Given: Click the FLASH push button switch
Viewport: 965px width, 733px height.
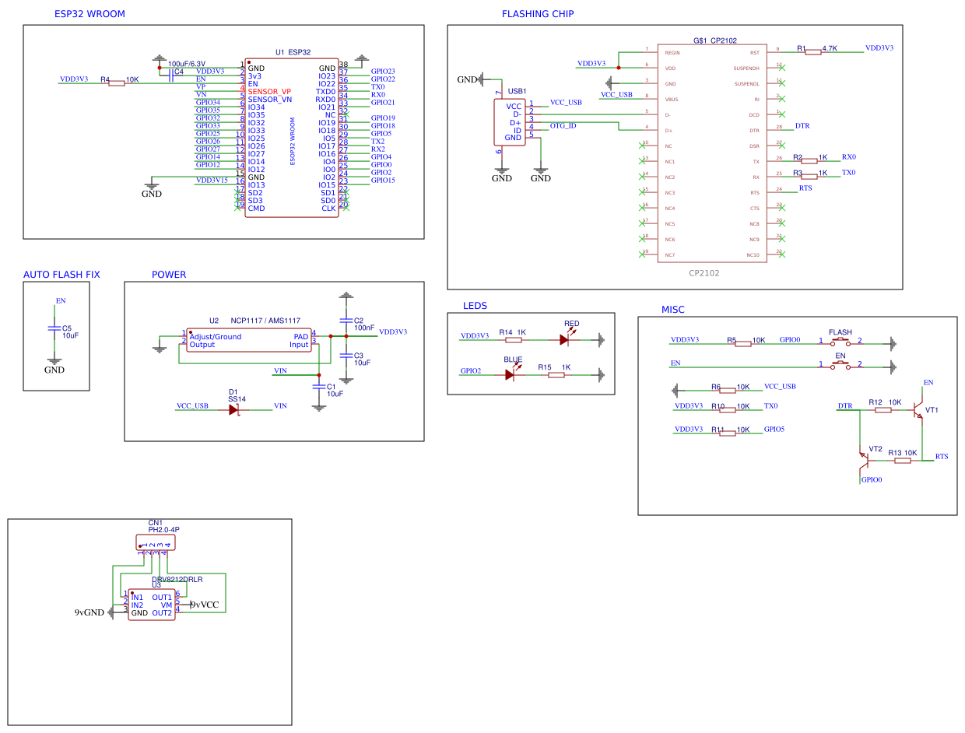Looking at the screenshot, I should [840, 342].
